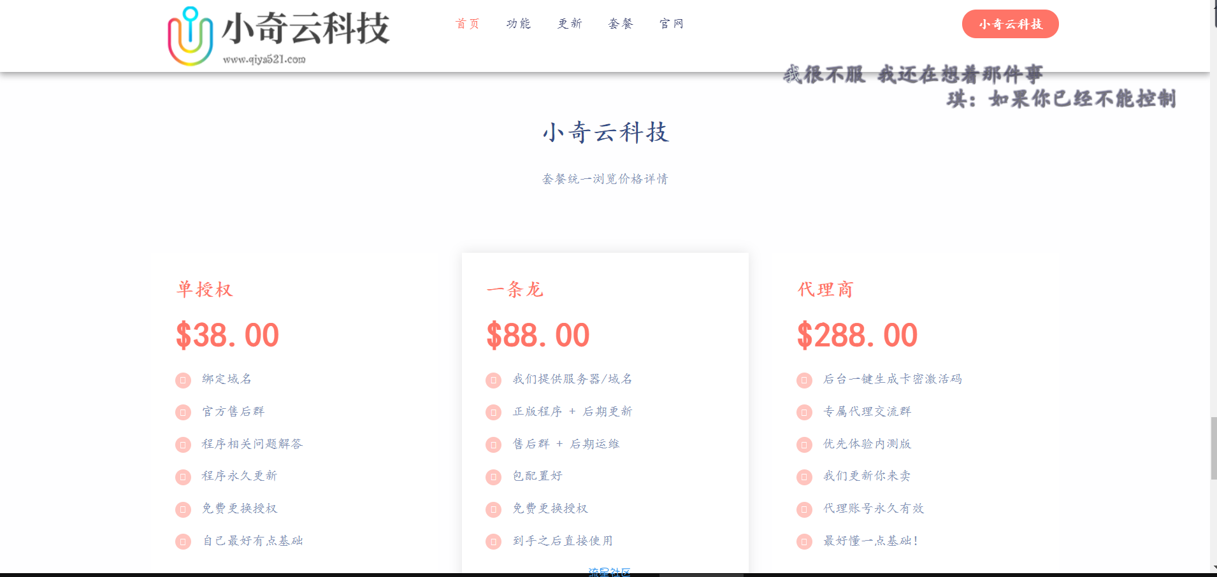Click the 单授权 plan heading
1217x577 pixels.
tap(205, 290)
